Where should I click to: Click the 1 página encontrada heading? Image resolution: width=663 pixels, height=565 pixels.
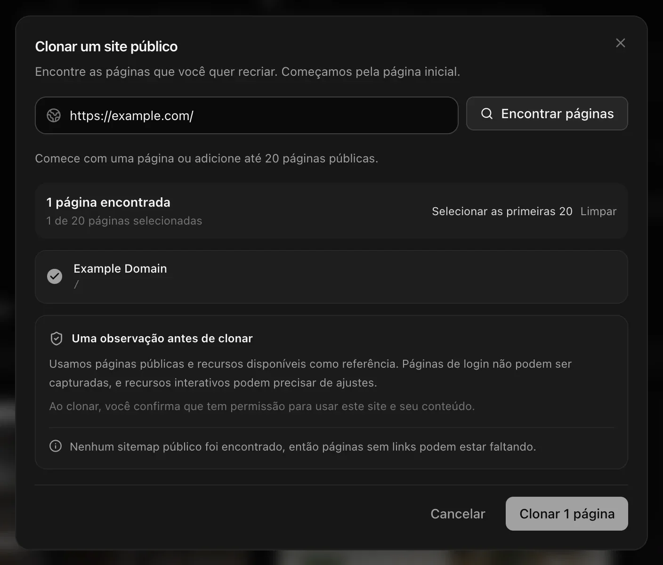108,202
